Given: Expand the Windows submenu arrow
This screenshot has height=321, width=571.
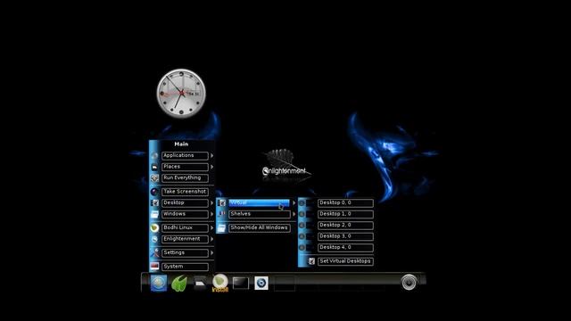Looking at the screenshot, I should click(211, 214).
